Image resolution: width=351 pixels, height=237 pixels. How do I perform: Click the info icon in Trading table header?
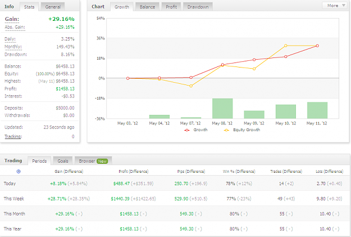tap(19, 172)
